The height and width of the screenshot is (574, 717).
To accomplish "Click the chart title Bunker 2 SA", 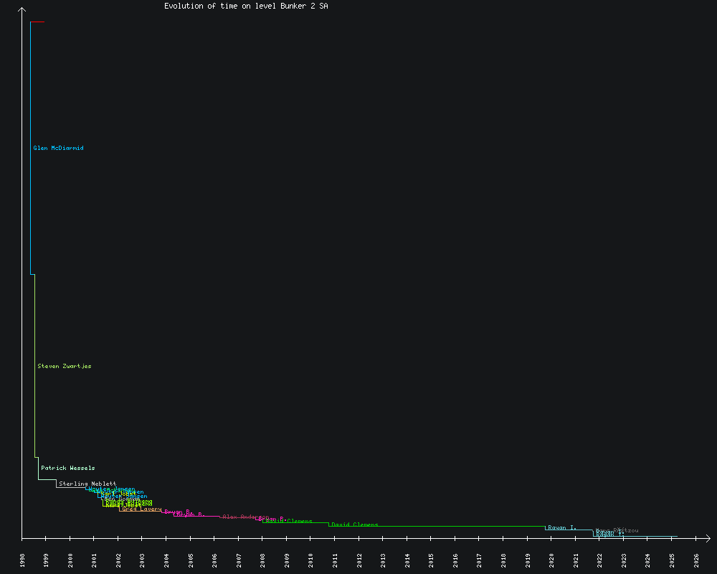I will [x=247, y=6].
